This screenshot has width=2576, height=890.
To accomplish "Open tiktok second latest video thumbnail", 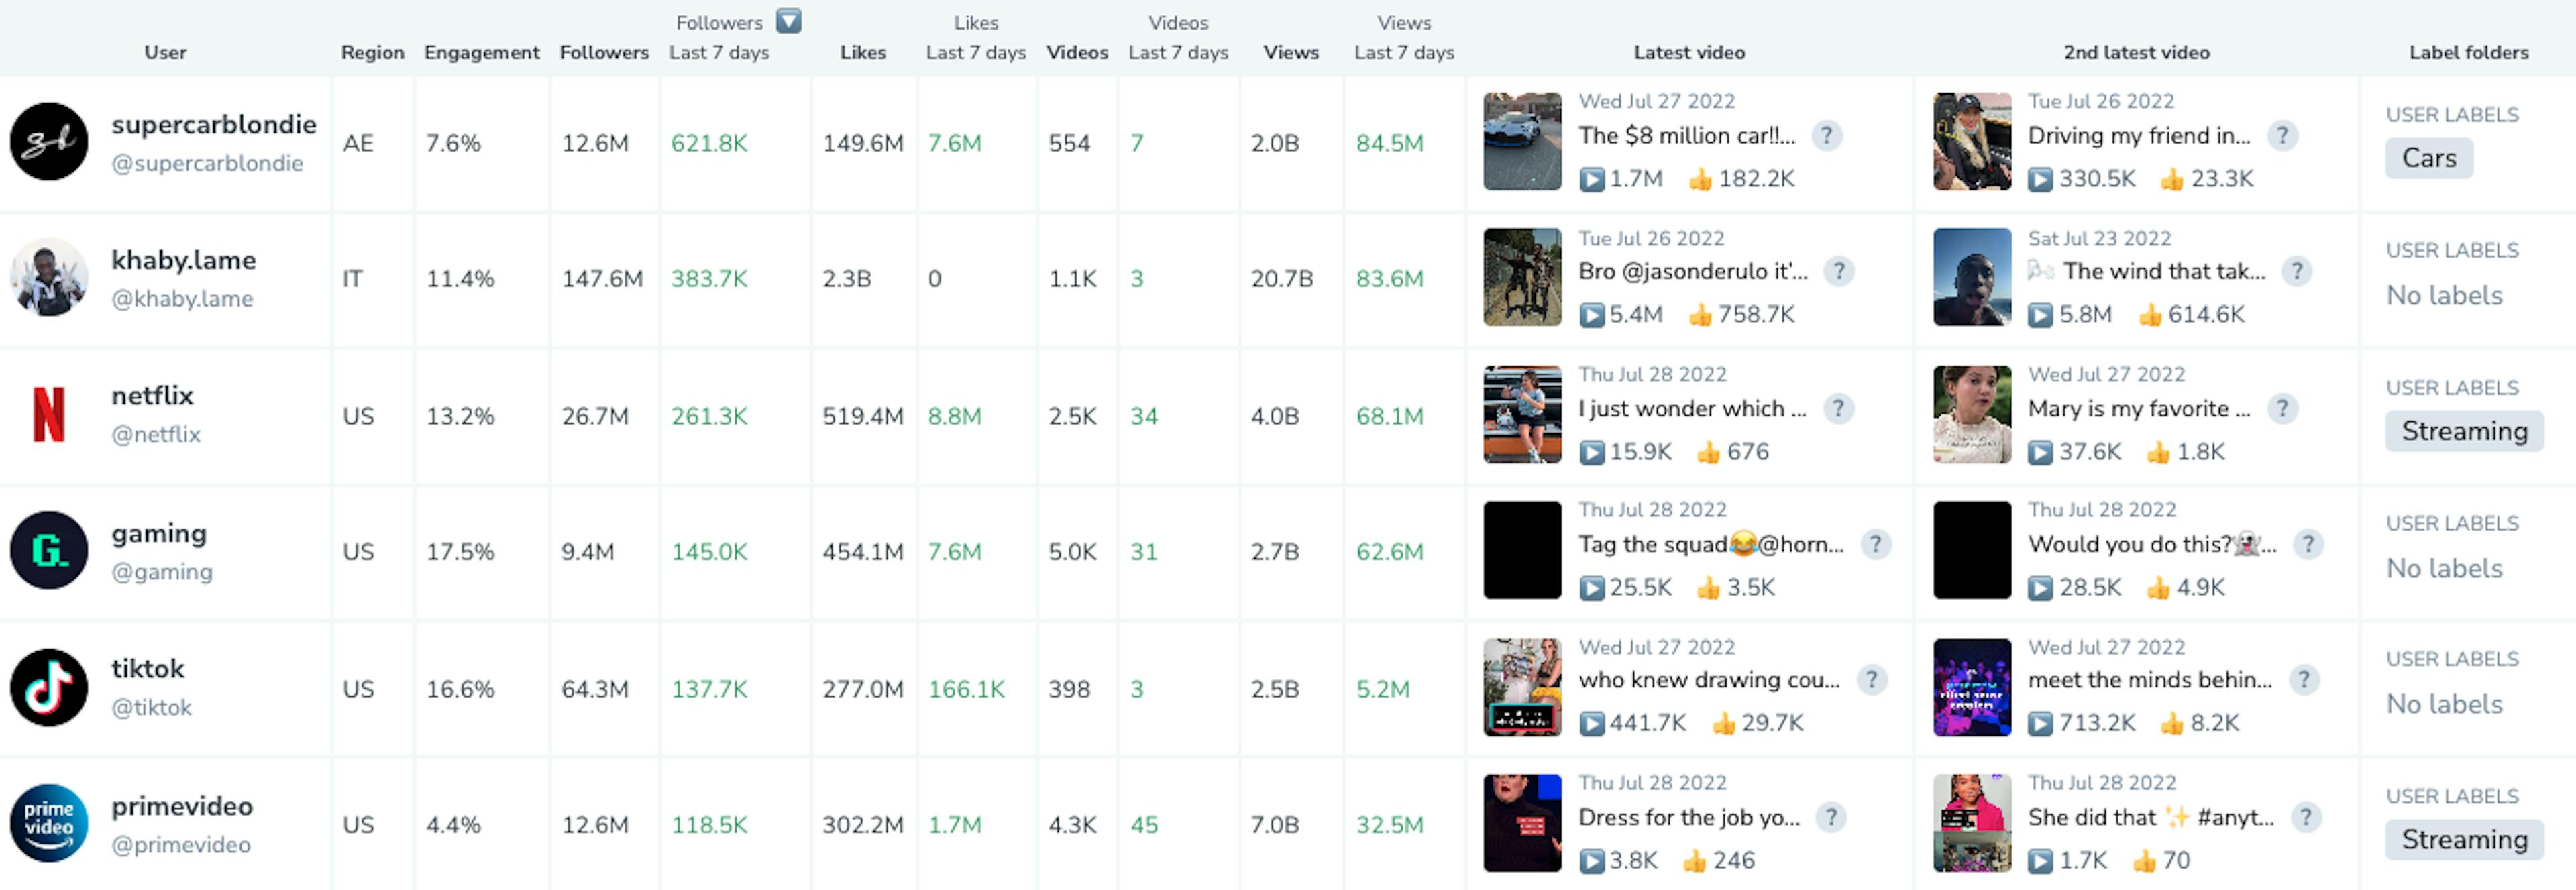I will click(1972, 687).
